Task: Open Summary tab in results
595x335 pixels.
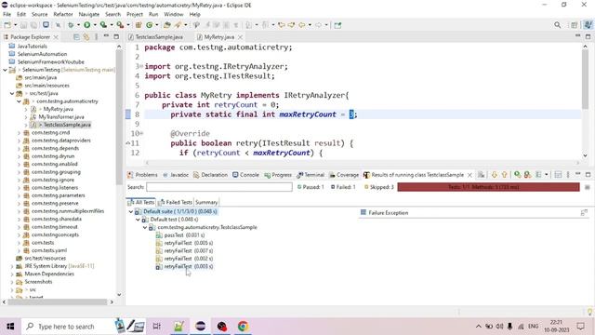Action: tap(206, 202)
